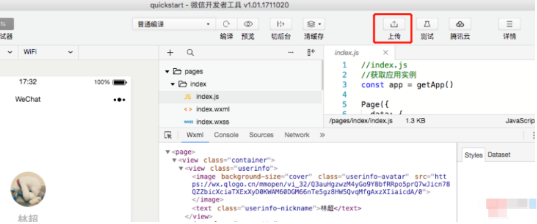Image resolution: width=537 pixels, height=224 pixels.
Task: Click the 预览 preview eye icon
Action: pyautogui.click(x=248, y=24)
